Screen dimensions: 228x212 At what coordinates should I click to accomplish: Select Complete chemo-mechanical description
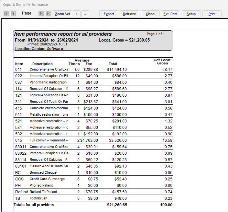[49, 108]
